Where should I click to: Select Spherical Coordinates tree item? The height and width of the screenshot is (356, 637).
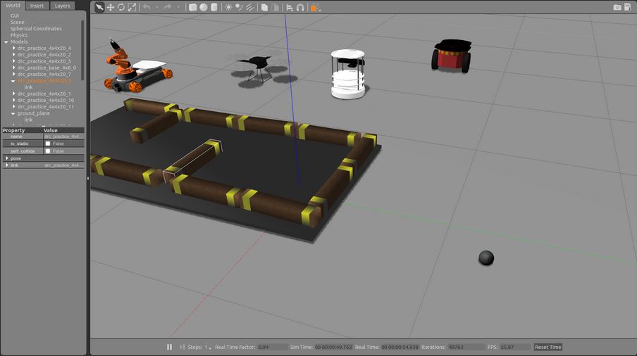pos(36,29)
